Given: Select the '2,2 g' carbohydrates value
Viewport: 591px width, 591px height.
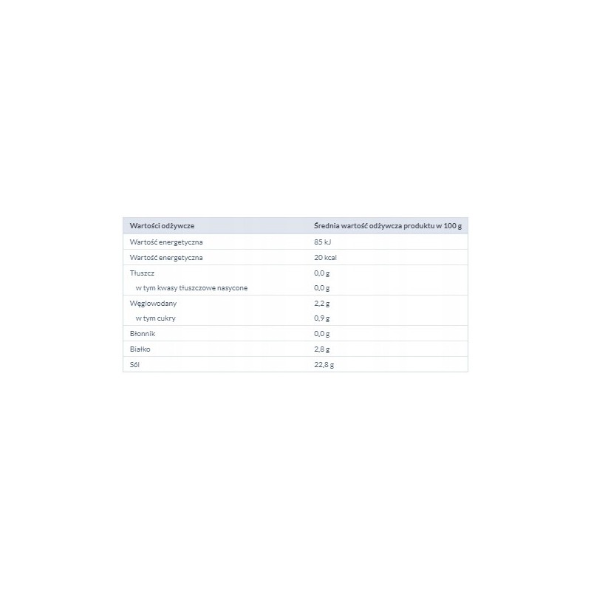Looking at the screenshot, I should pyautogui.click(x=322, y=304).
